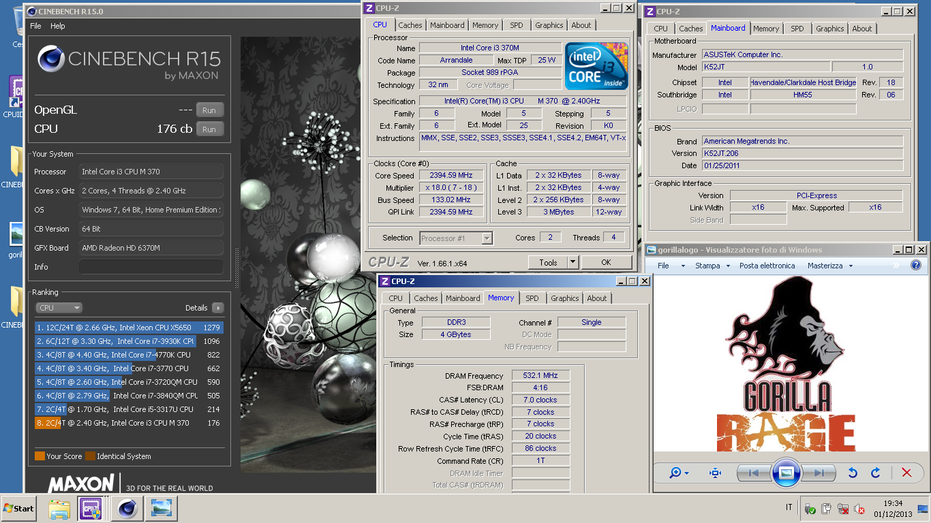Viewport: 931px width, 523px height.
Task: Click the Southbridge value HM55
Action: coord(803,95)
